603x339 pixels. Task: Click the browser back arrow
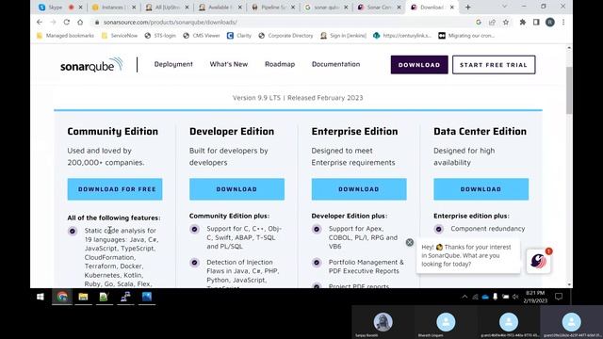click(40, 23)
